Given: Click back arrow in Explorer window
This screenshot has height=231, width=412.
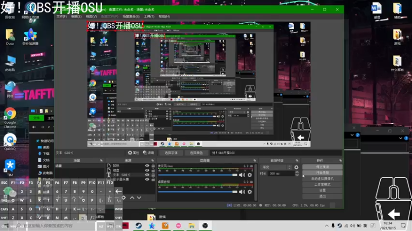Looking at the screenshot, I should [x=34, y=127].
